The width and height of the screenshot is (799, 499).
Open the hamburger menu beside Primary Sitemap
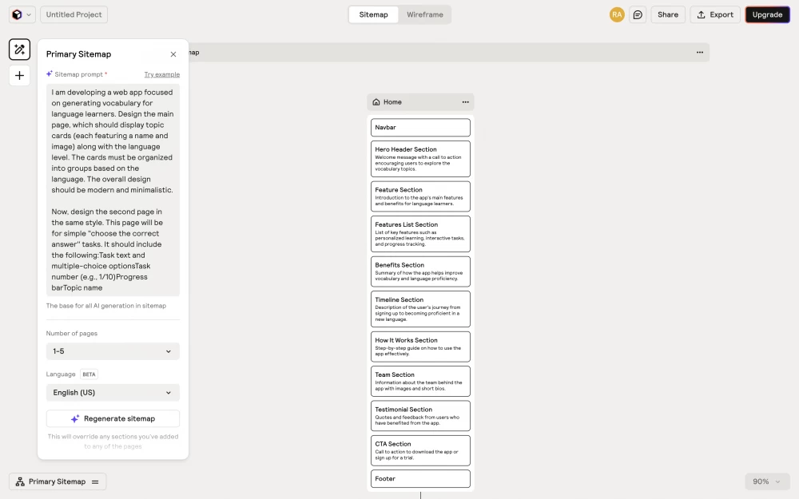94,481
